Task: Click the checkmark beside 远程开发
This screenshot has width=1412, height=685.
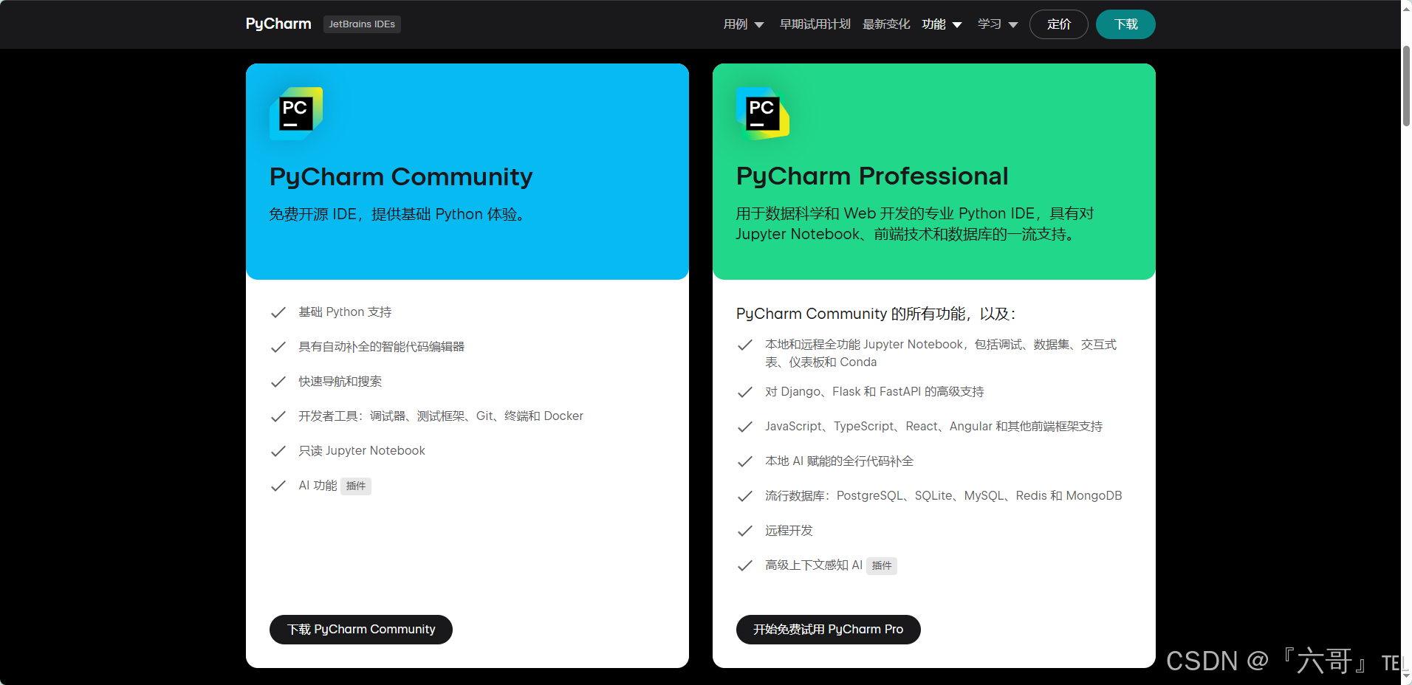Action: 745,531
